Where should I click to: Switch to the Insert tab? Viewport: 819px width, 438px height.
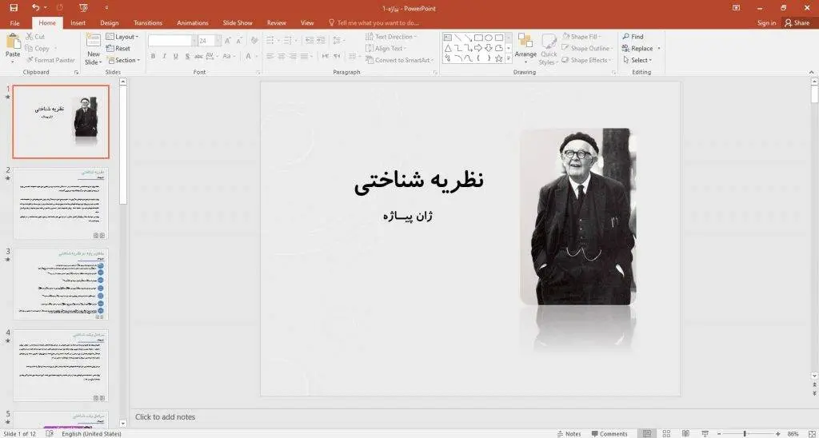point(78,23)
